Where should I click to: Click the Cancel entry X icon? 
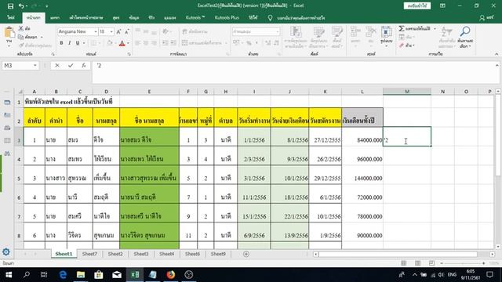tap(57, 66)
